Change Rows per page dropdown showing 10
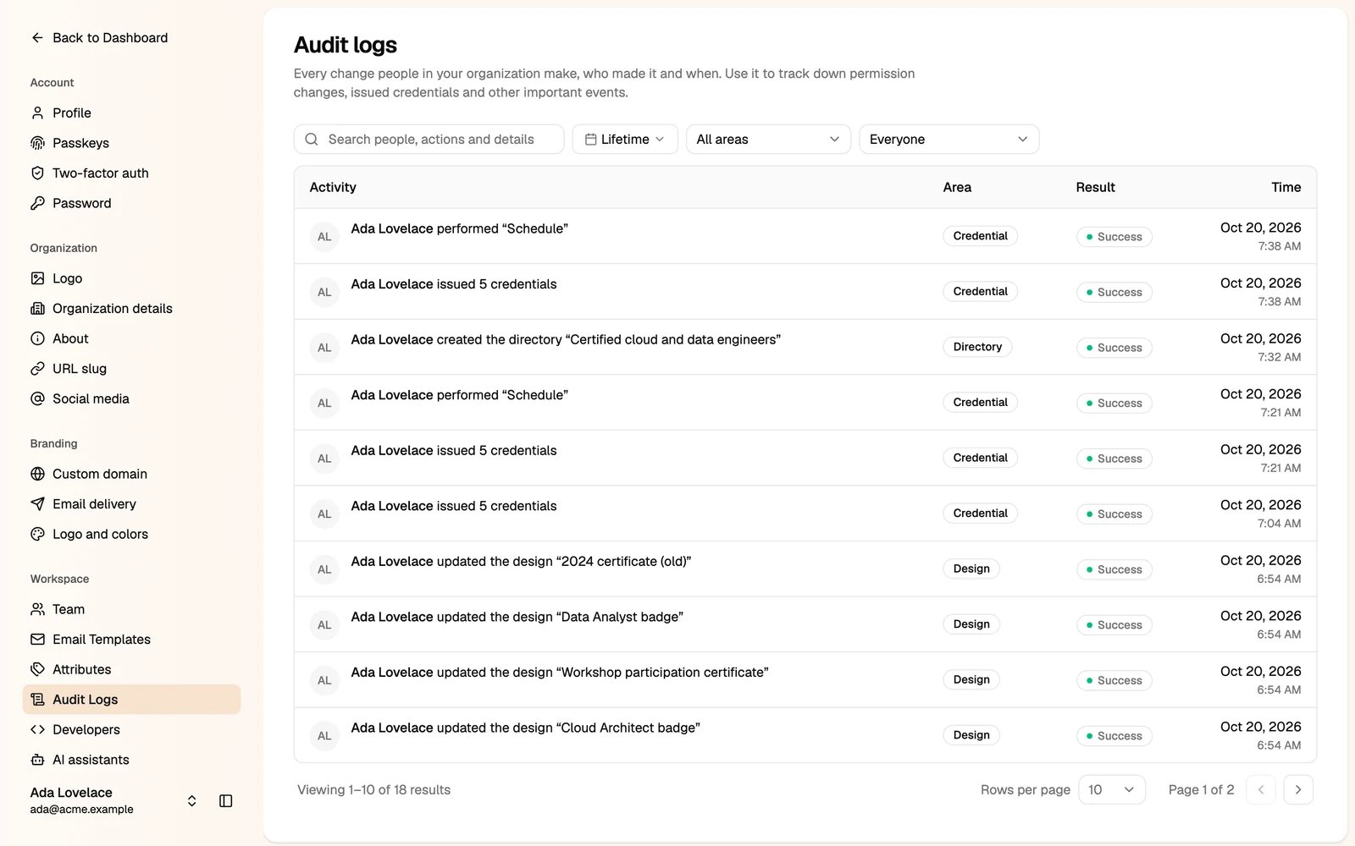The width and height of the screenshot is (1355, 846). [x=1112, y=789]
